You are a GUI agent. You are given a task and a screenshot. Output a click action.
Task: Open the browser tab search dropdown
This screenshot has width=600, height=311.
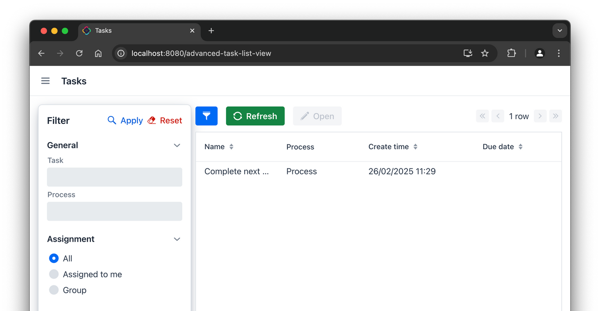click(560, 30)
